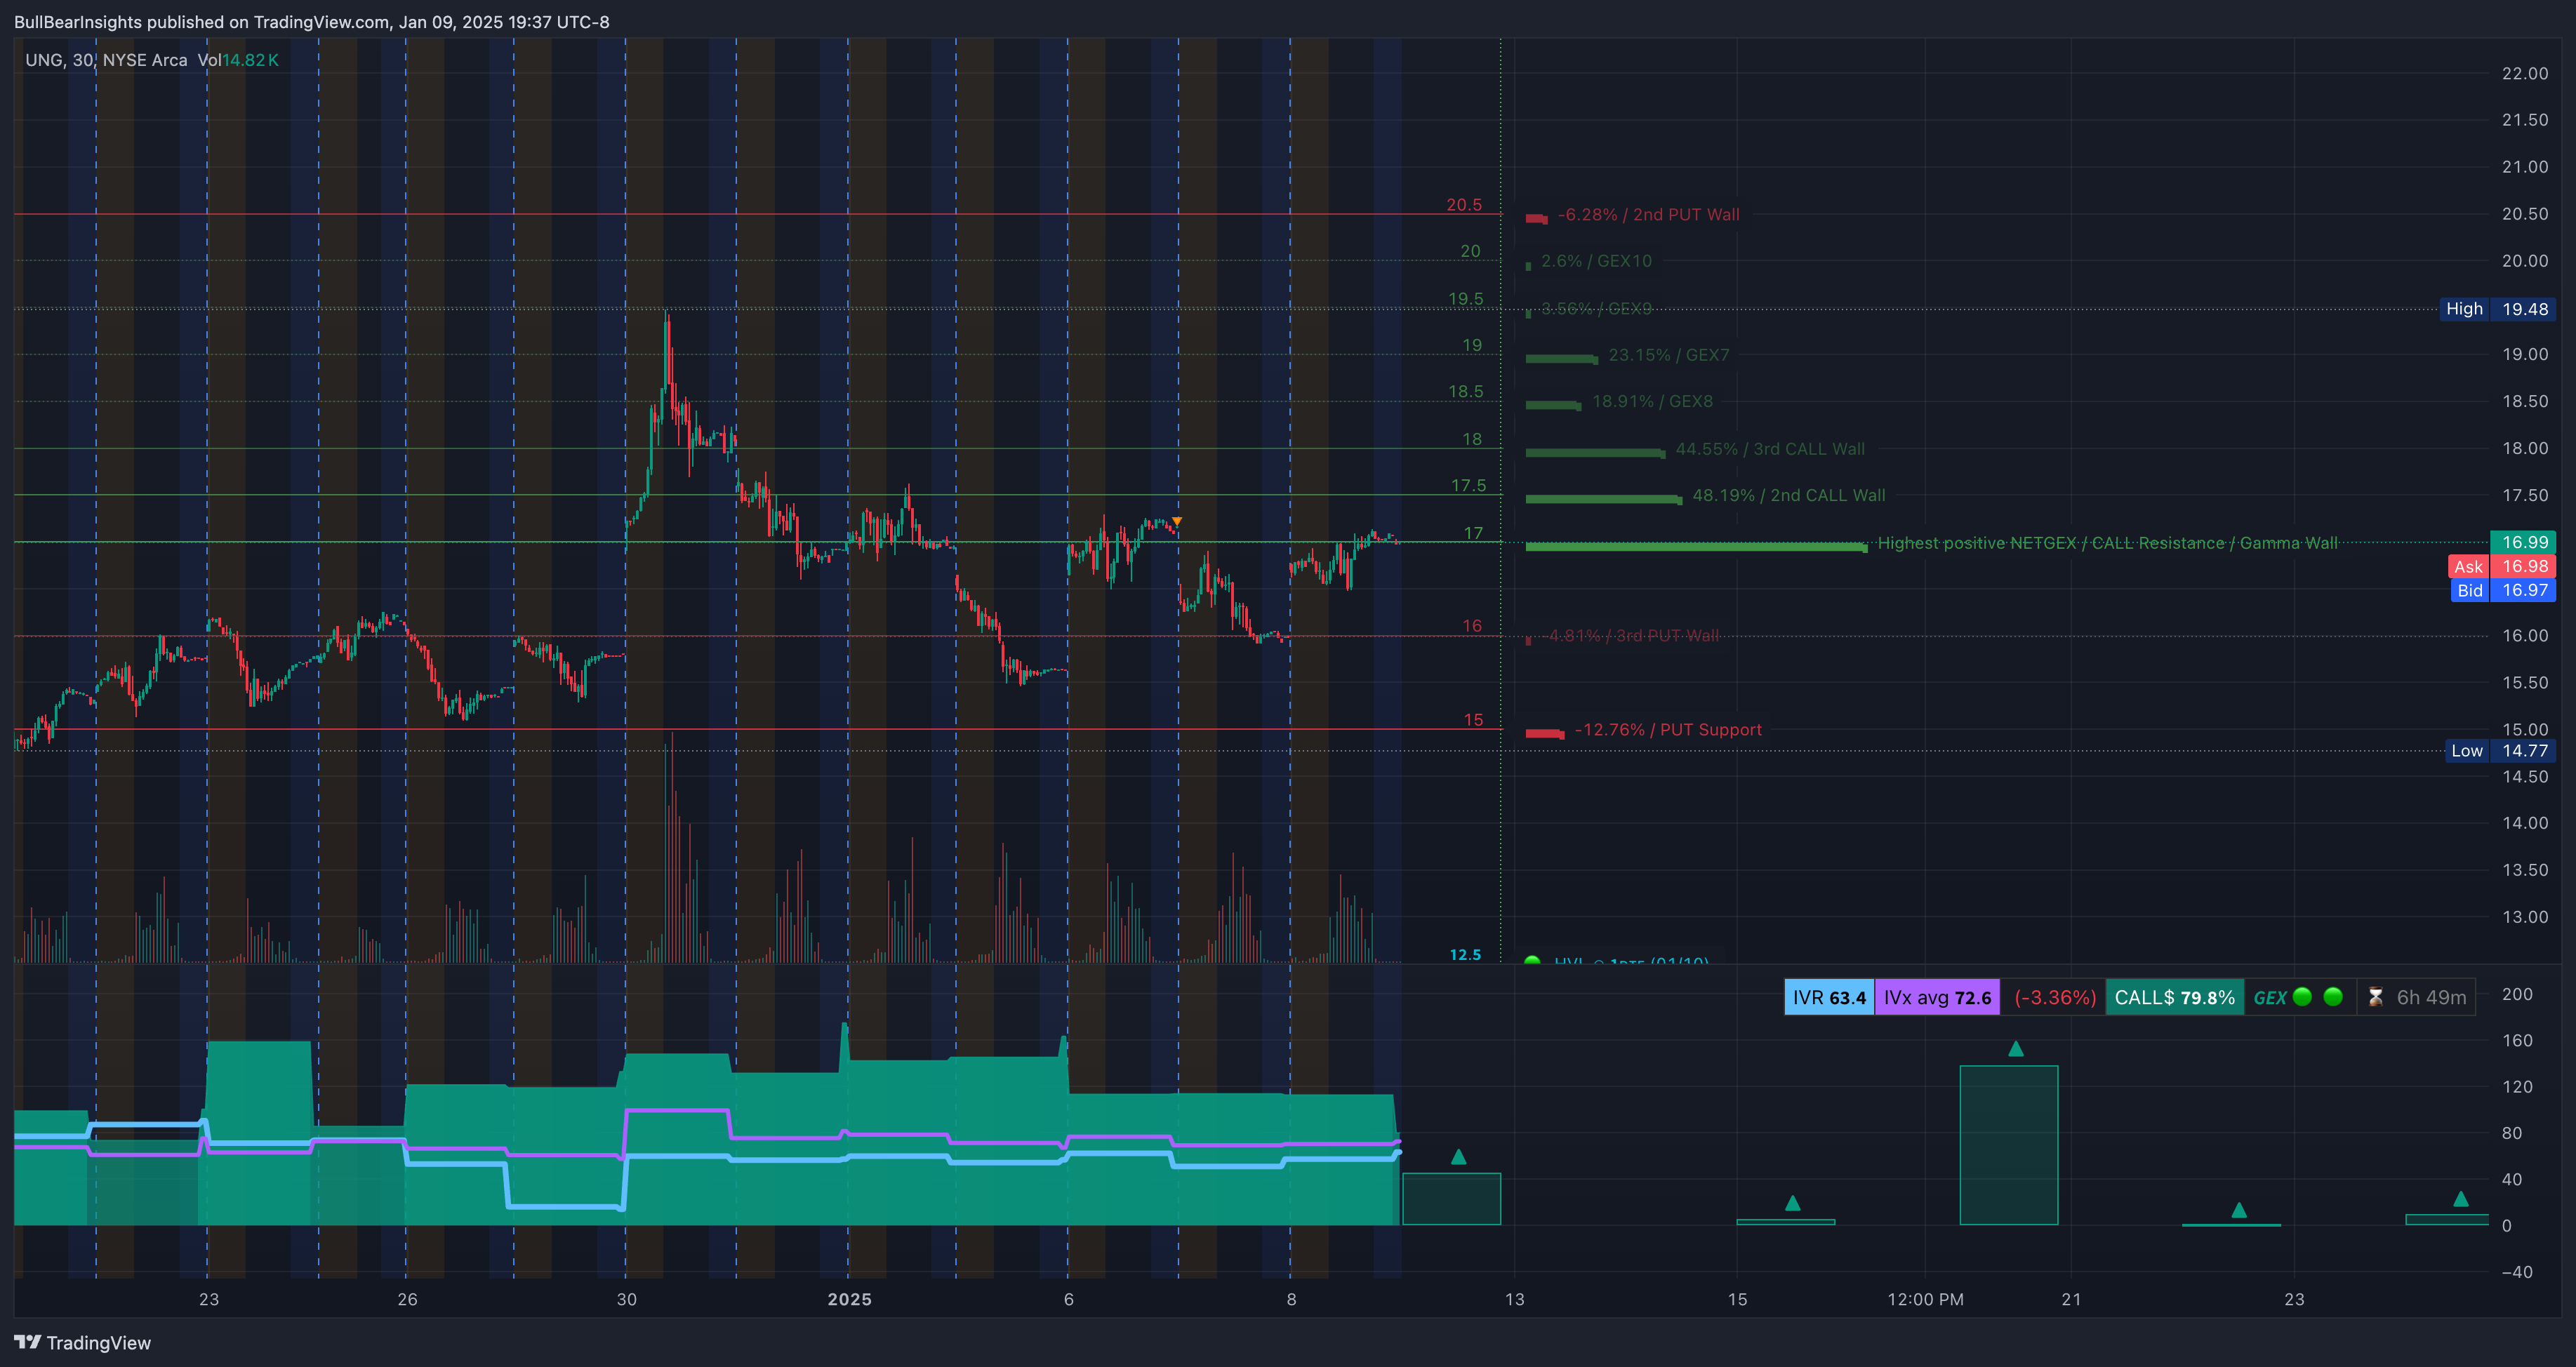Click the red bar beside 2nd PUT Wall
The width and height of the screenshot is (2576, 1367).
1537,218
